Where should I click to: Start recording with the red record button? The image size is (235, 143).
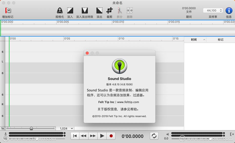[111, 136]
